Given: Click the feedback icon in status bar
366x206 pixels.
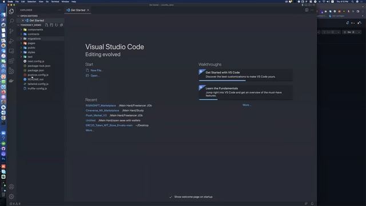Looking at the screenshot, I should 306,204.
